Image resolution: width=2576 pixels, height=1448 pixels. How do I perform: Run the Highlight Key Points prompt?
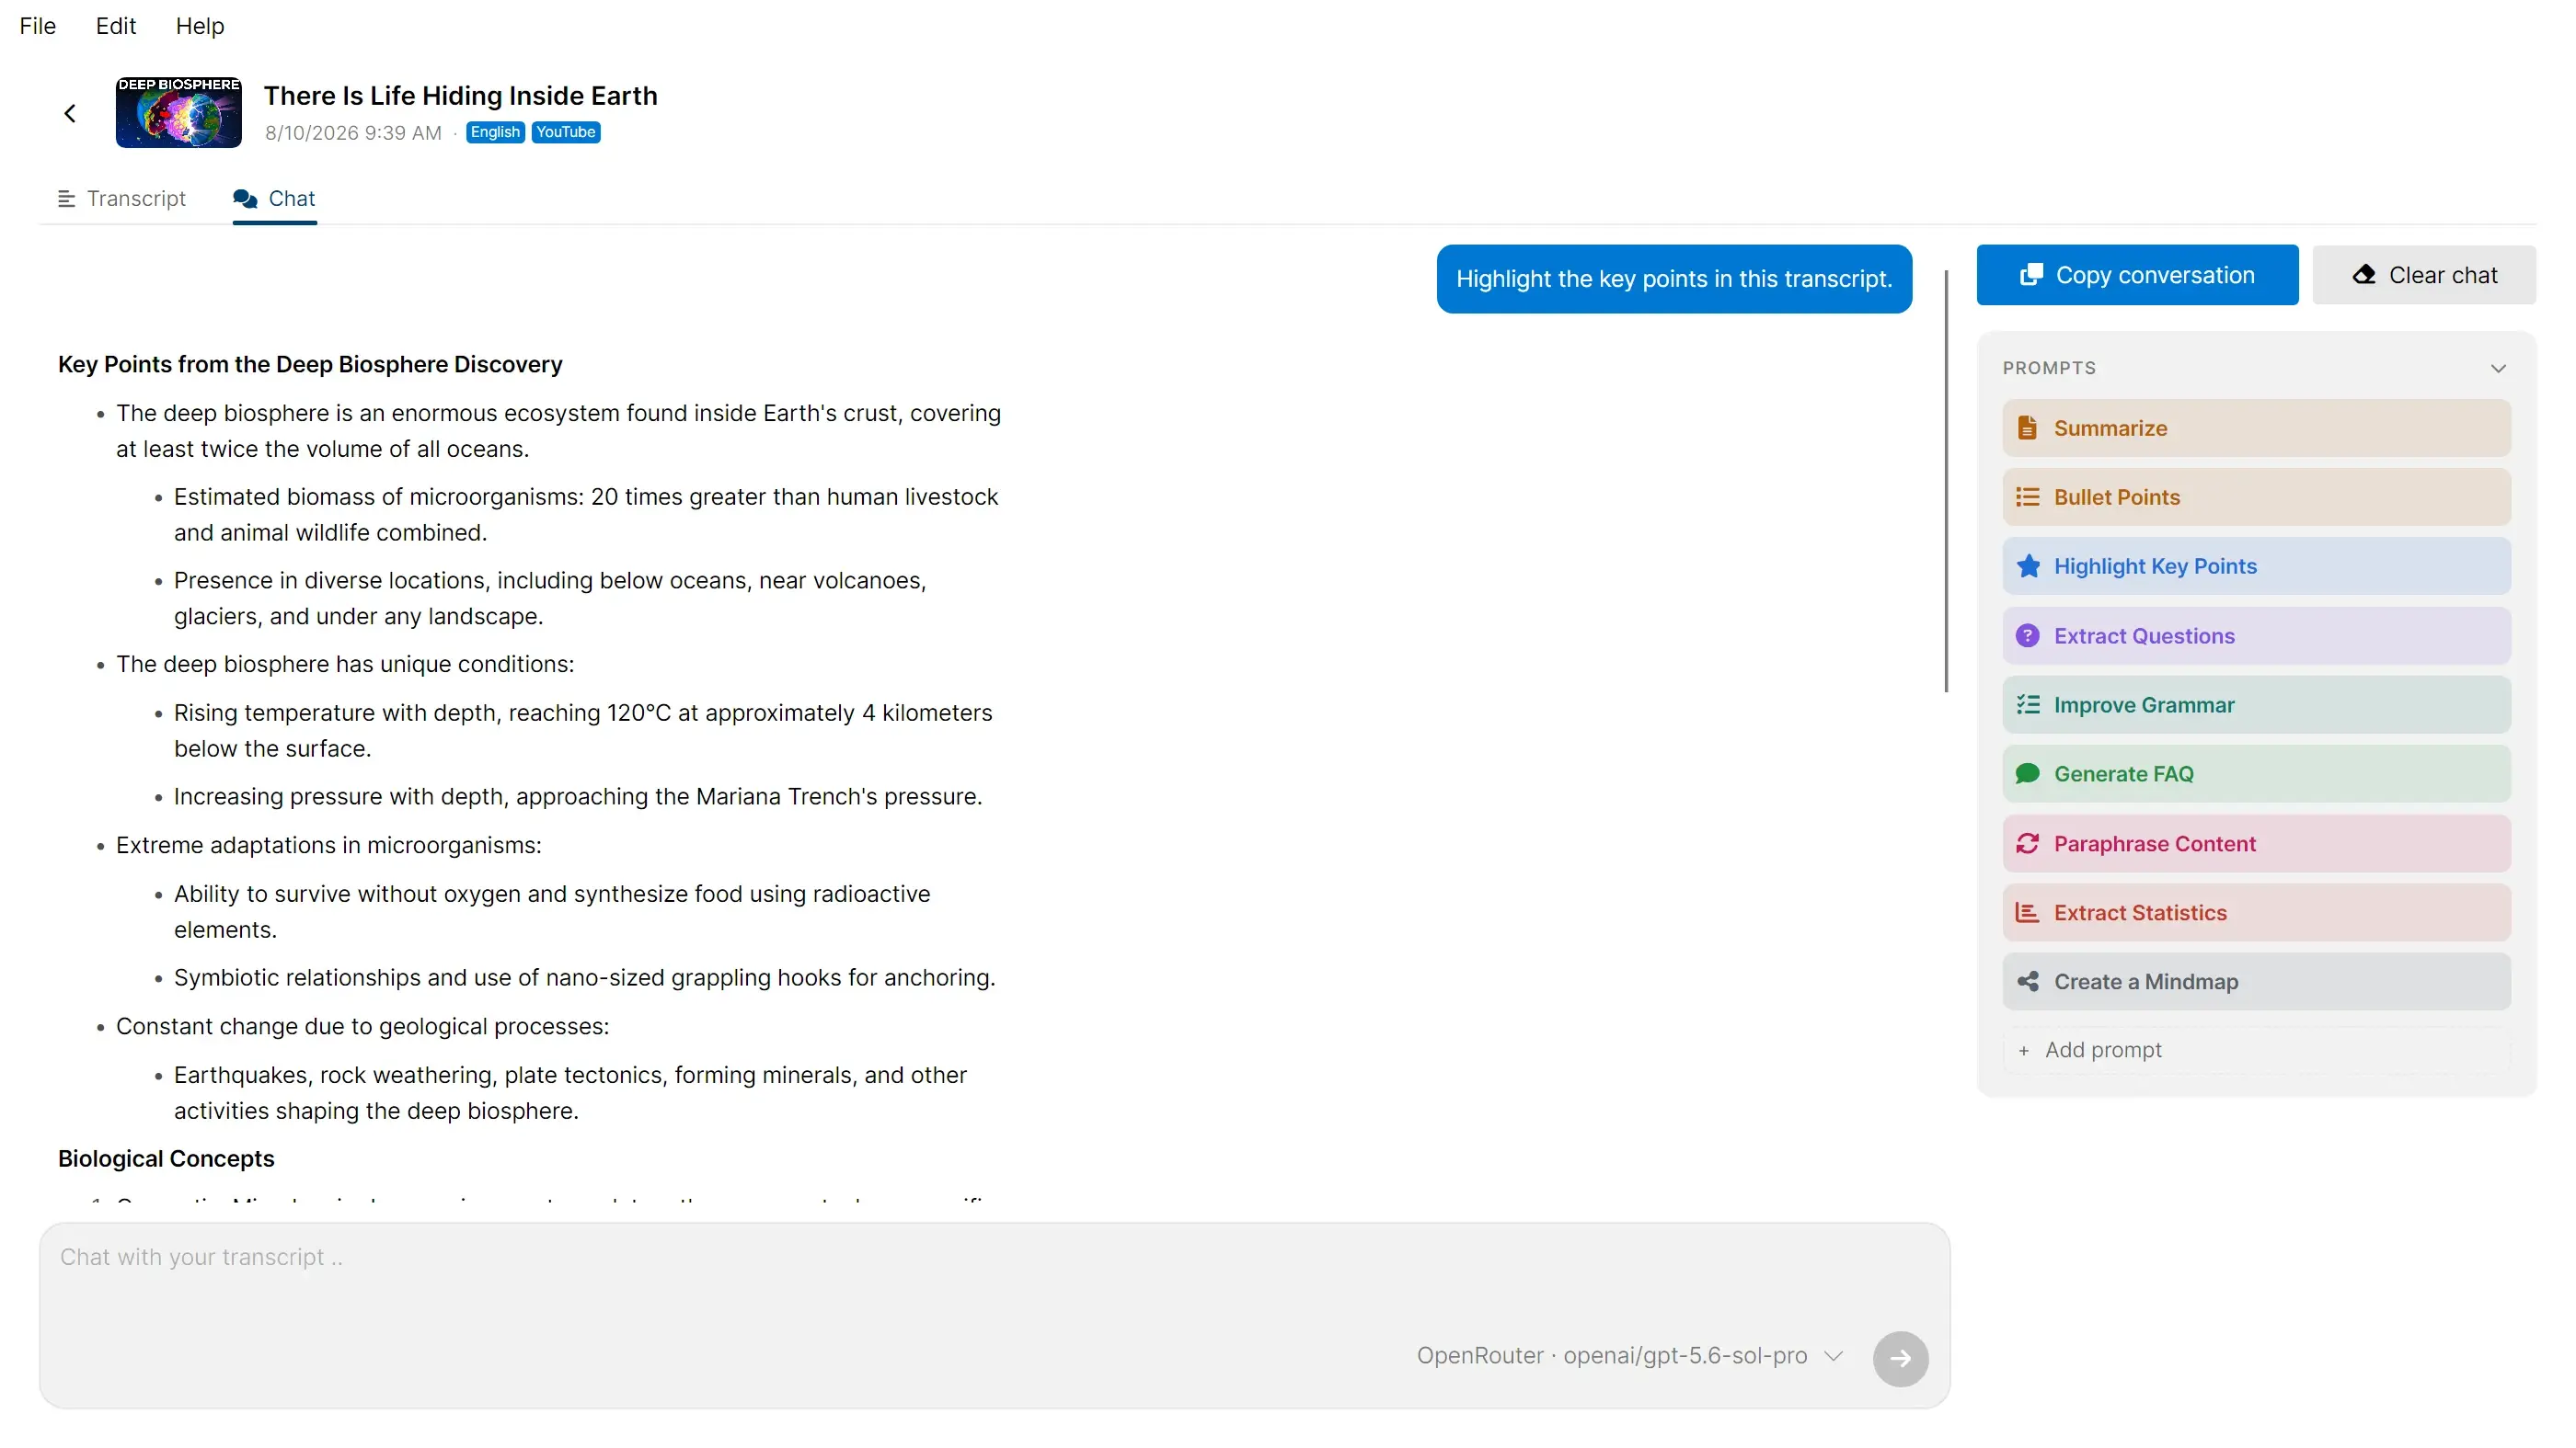[2256, 565]
